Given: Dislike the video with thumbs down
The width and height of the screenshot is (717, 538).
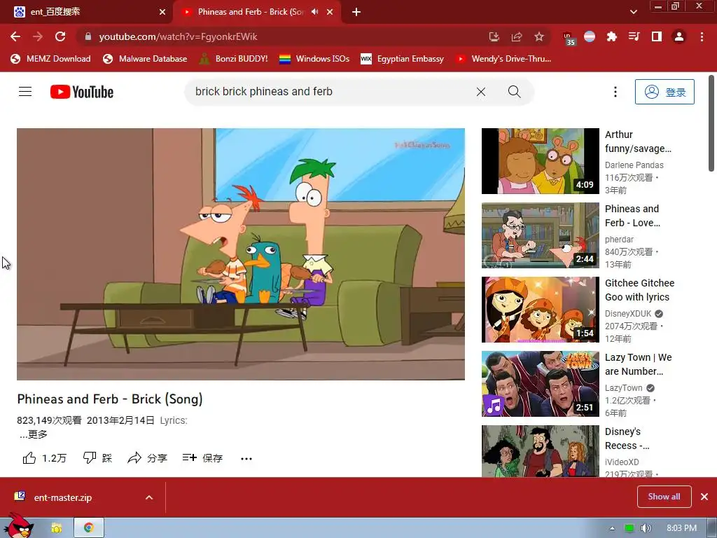Looking at the screenshot, I should click(97, 458).
